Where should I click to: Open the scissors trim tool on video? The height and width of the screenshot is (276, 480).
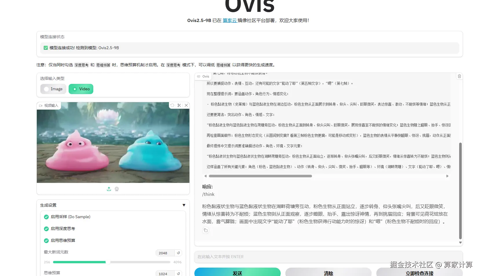179,105
